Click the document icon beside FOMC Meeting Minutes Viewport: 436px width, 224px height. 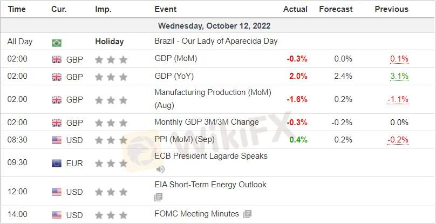247,214
